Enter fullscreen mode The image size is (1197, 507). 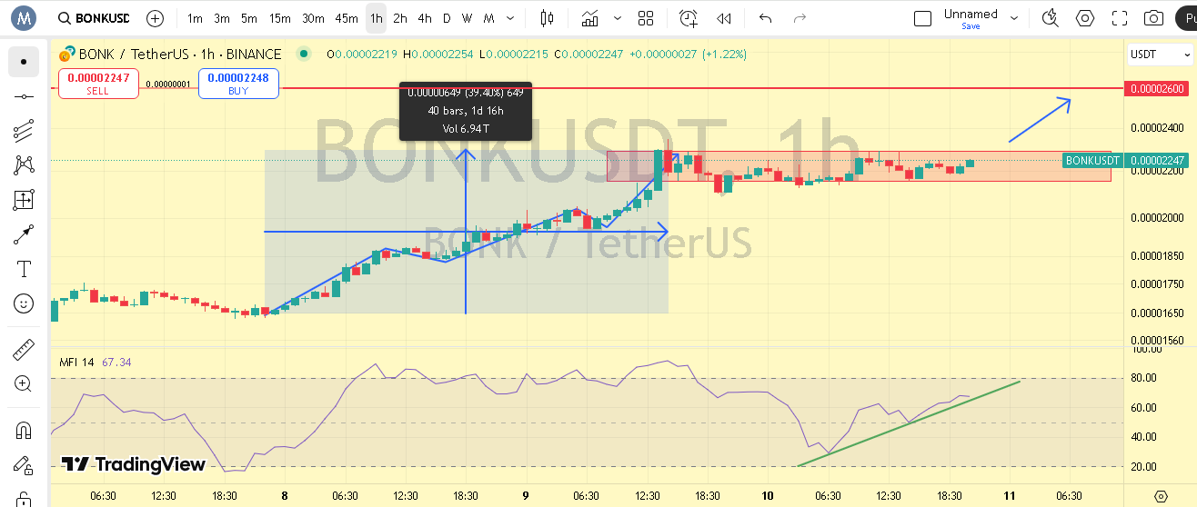point(1120,18)
